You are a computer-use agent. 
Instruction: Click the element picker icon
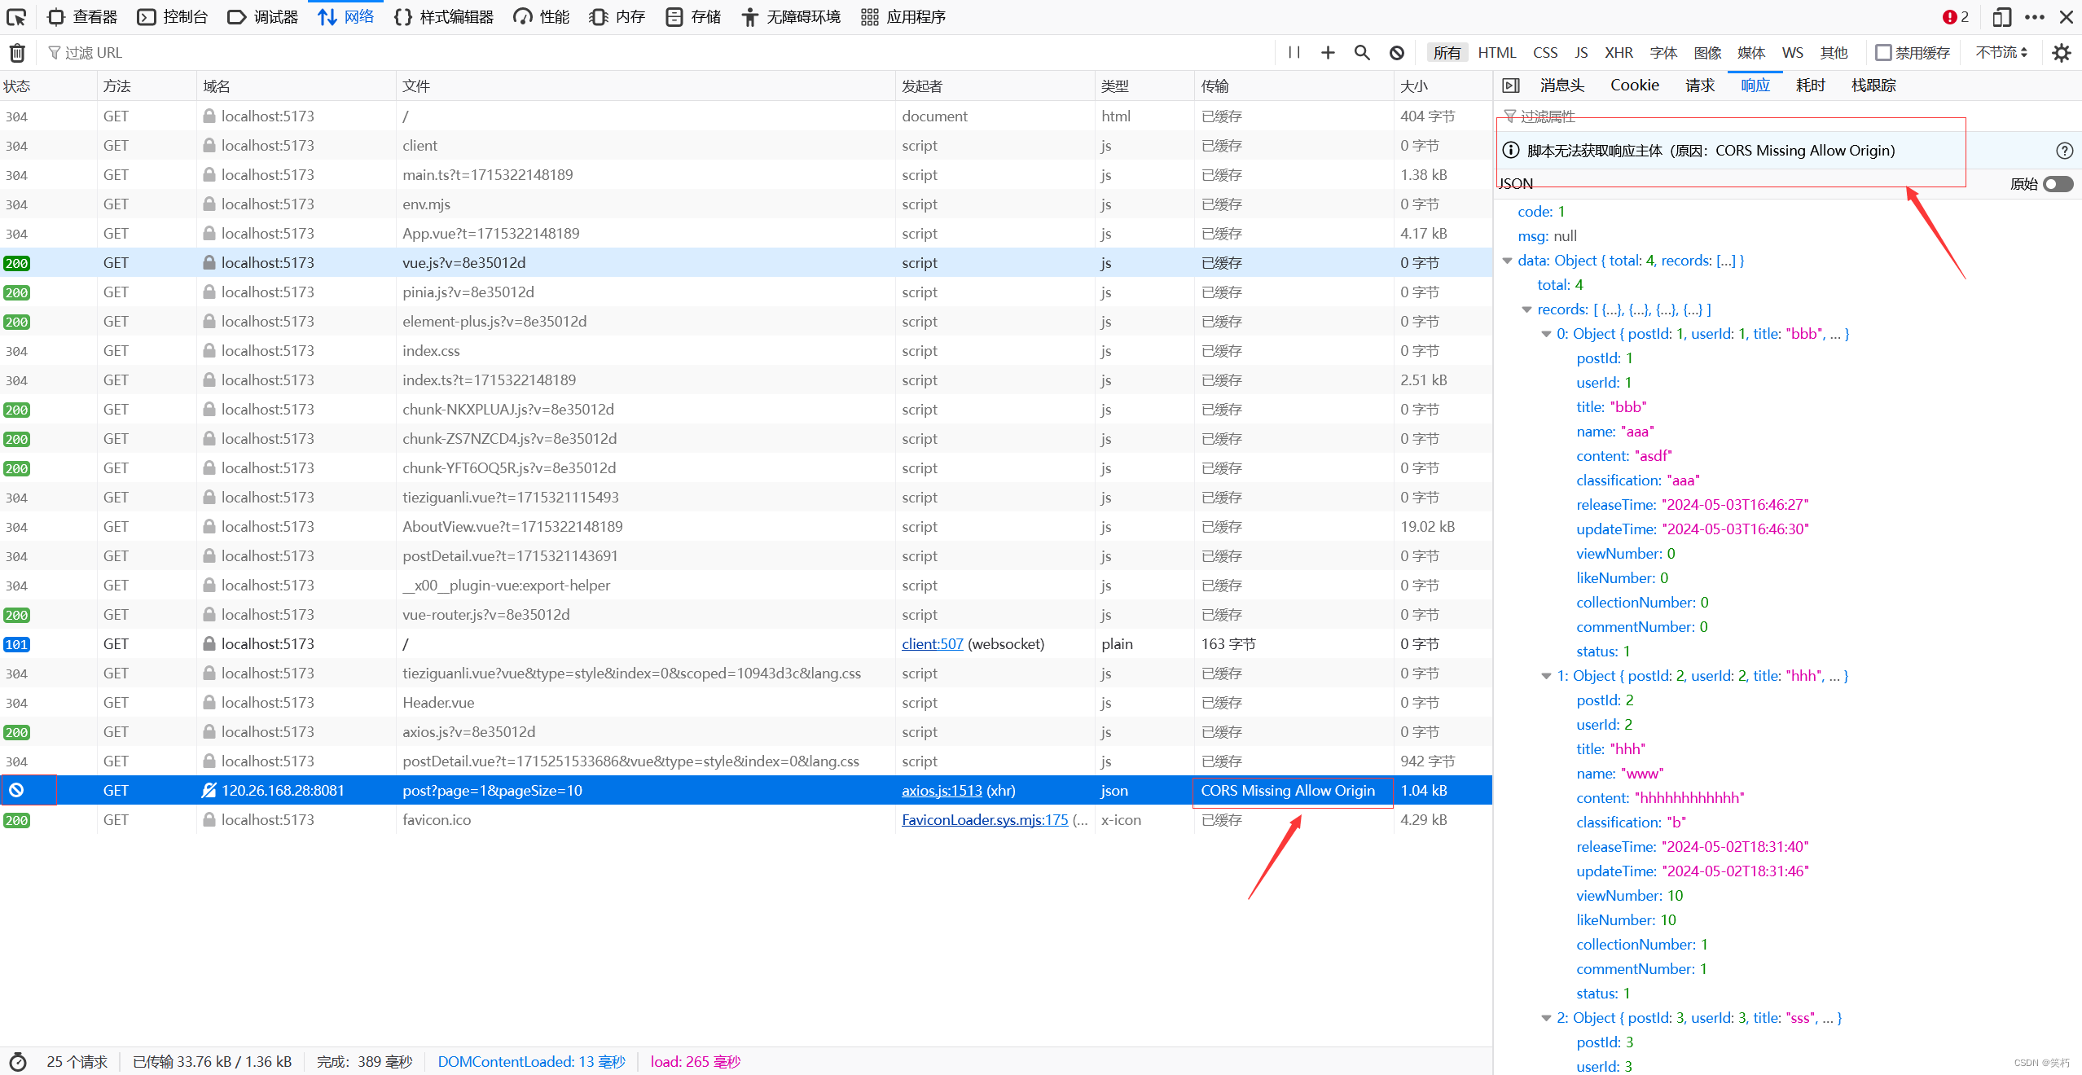(x=16, y=17)
